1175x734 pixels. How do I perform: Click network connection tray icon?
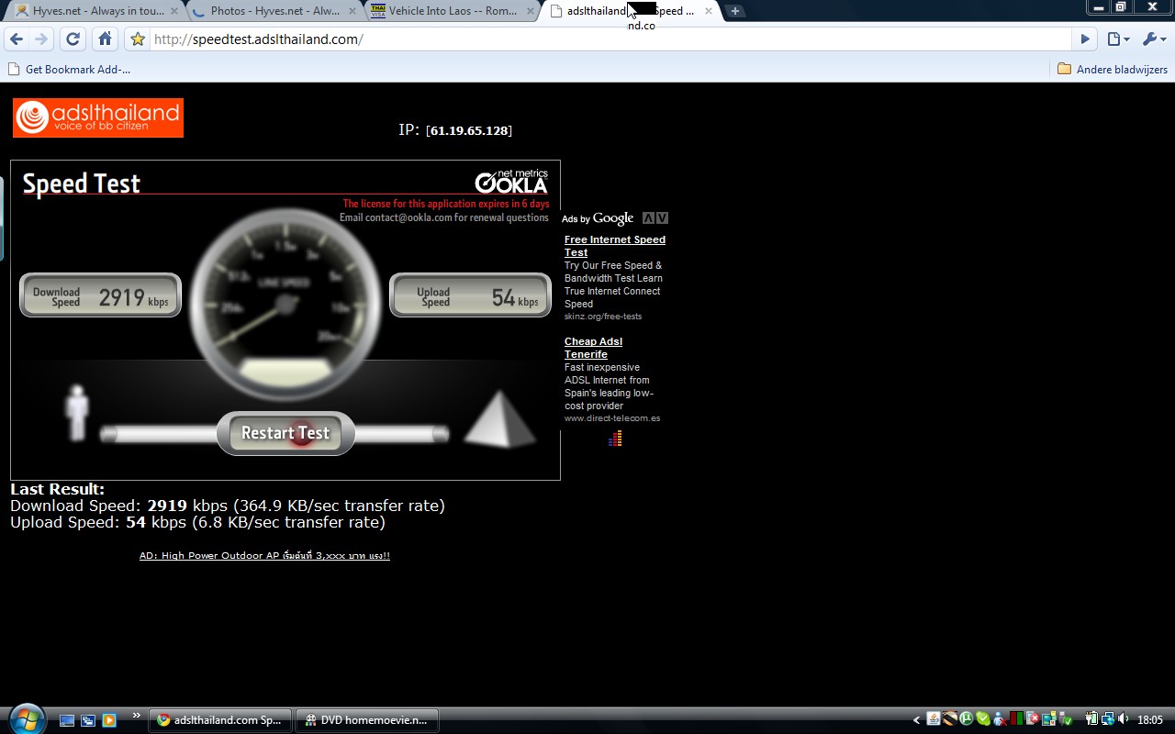(1108, 718)
